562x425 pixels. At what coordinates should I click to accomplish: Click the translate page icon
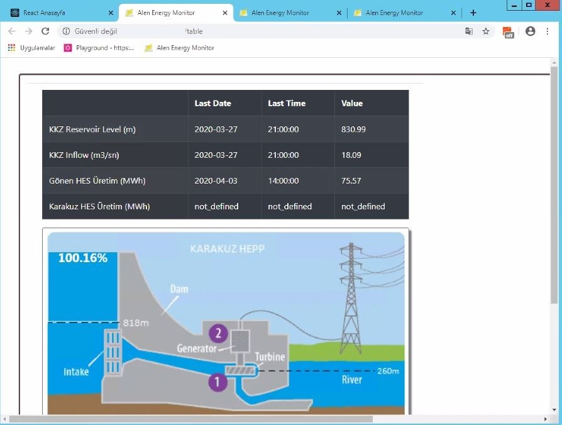469,31
